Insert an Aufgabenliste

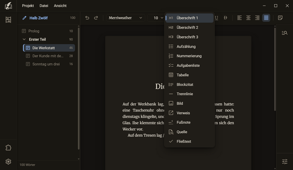[x=189, y=66]
